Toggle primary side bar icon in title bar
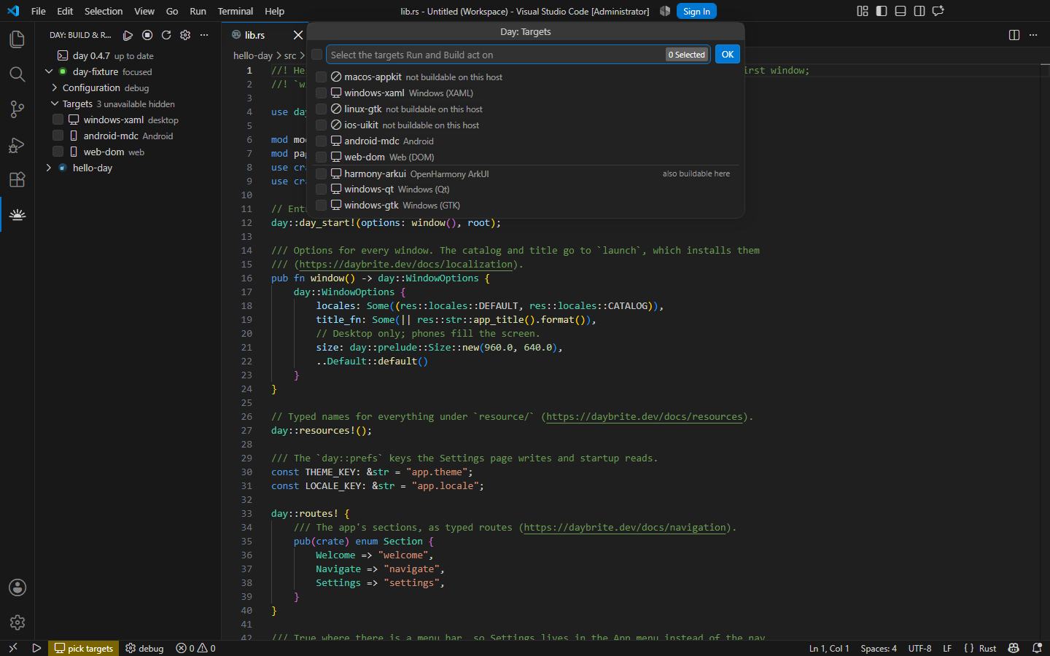 coord(882,11)
